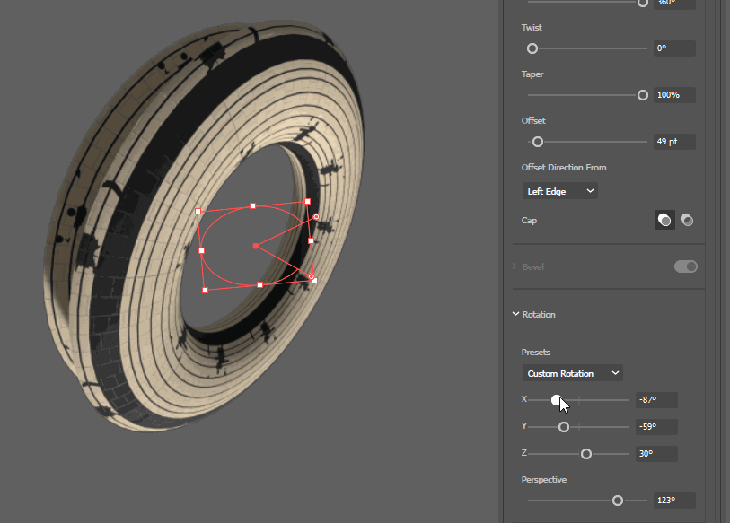Click the Taper slider handle
This screenshot has width=730, height=523.
coord(643,95)
